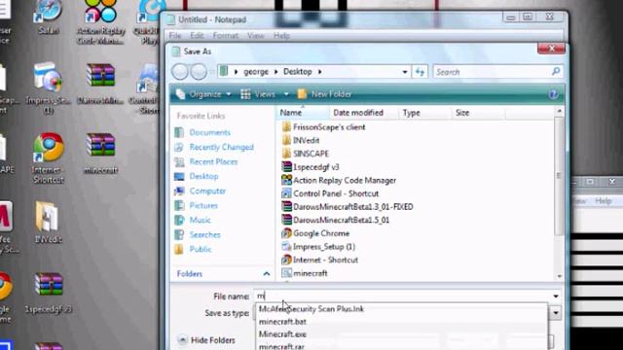This screenshot has width=623, height=350.
Task: Click the Type column header
Action: tap(425, 113)
